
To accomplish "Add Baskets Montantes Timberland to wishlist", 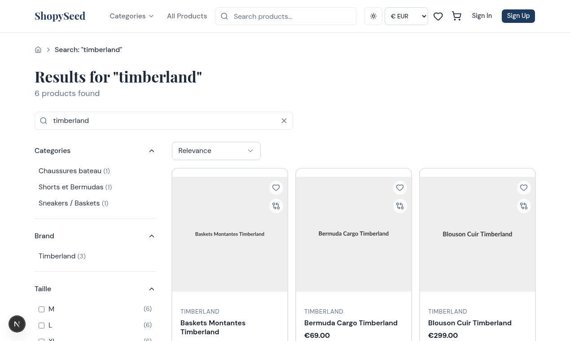I will point(276,188).
